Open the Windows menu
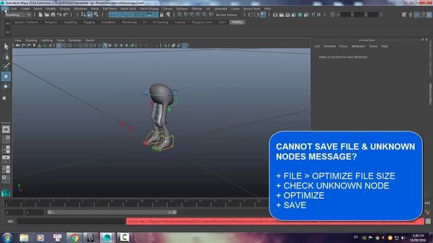433x243 pixels. click(81, 9)
